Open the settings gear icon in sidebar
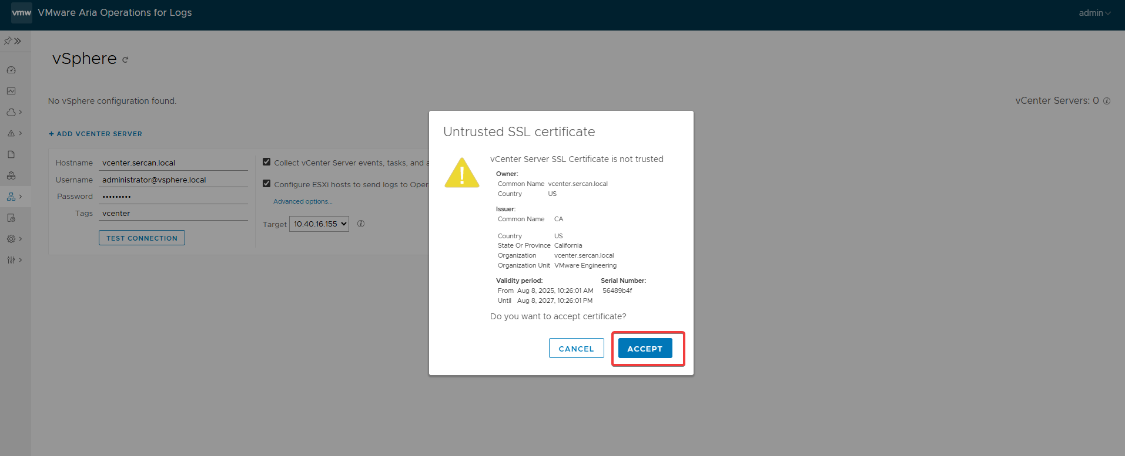 pos(11,239)
